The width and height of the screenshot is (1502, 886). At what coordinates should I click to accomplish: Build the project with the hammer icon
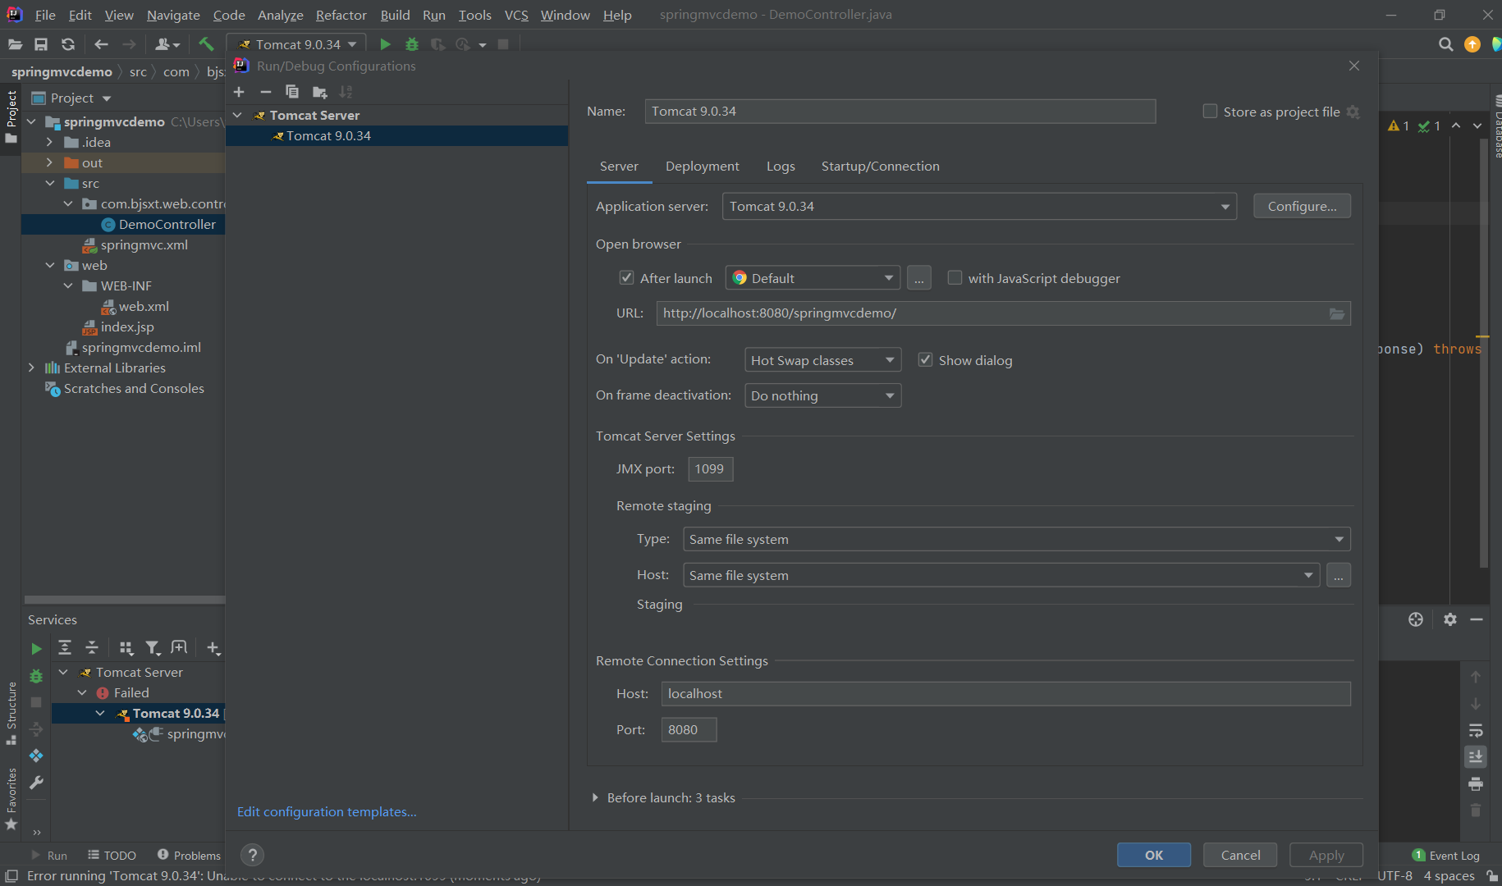206,44
